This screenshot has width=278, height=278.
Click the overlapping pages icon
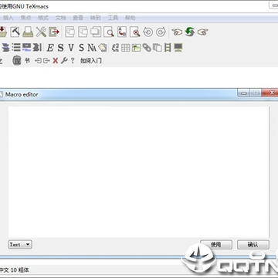[157, 48]
